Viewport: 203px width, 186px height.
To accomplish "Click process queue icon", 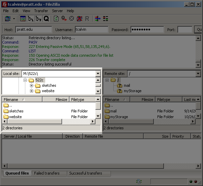I will point(64,19).
